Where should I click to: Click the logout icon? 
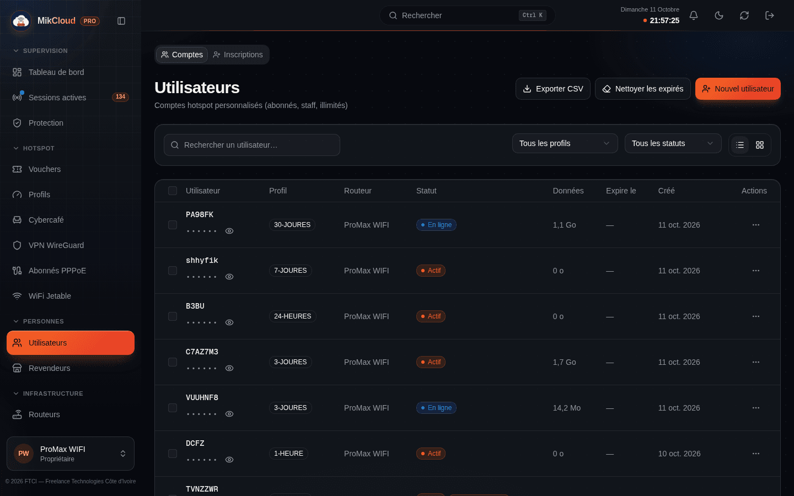point(770,15)
